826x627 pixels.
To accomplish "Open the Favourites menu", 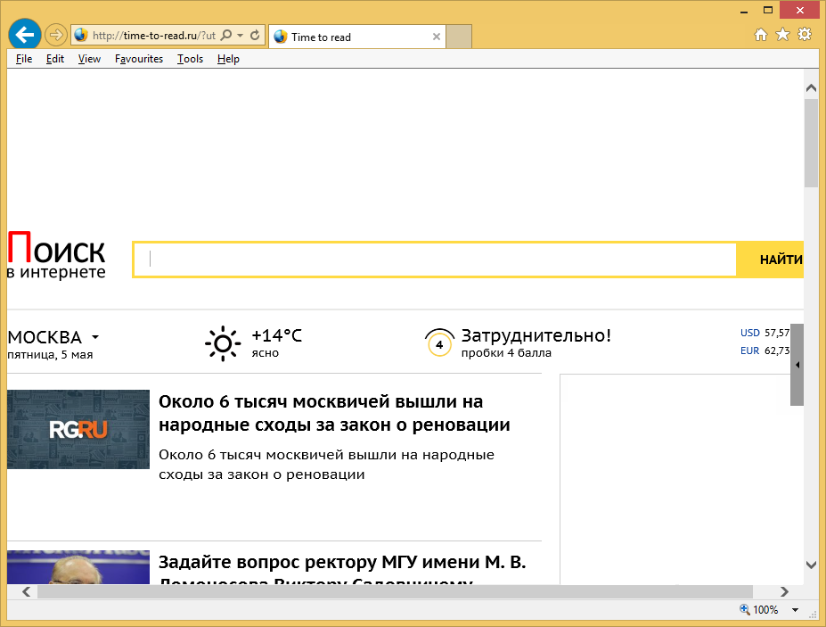I will click(x=139, y=59).
